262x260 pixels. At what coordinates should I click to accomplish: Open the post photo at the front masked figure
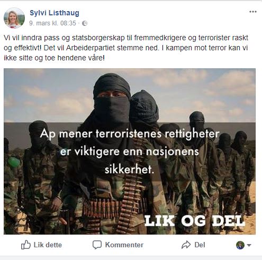coord(112,106)
